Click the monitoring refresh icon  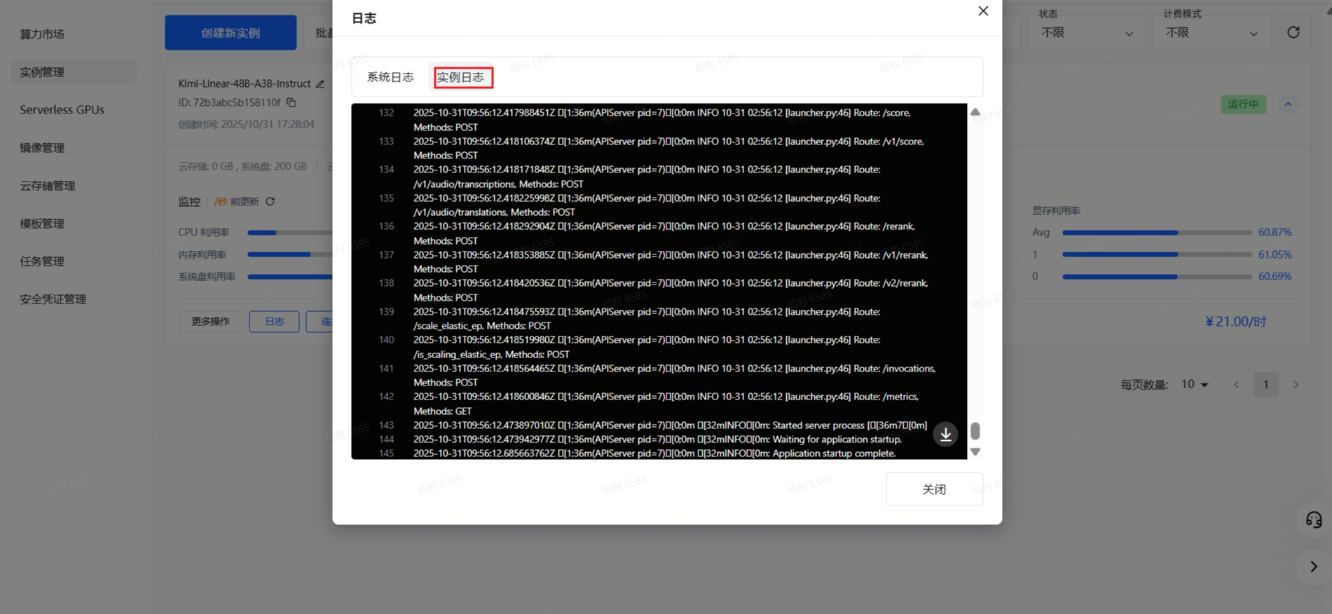[270, 202]
